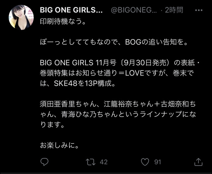This screenshot has width=212, height=174.
Task: Open the @BIGONEG... account handle
Action: tap(134, 10)
